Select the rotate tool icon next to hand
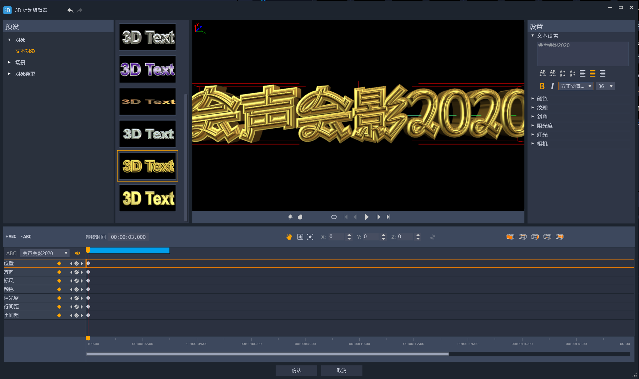Image resolution: width=639 pixels, height=379 pixels. click(x=300, y=237)
